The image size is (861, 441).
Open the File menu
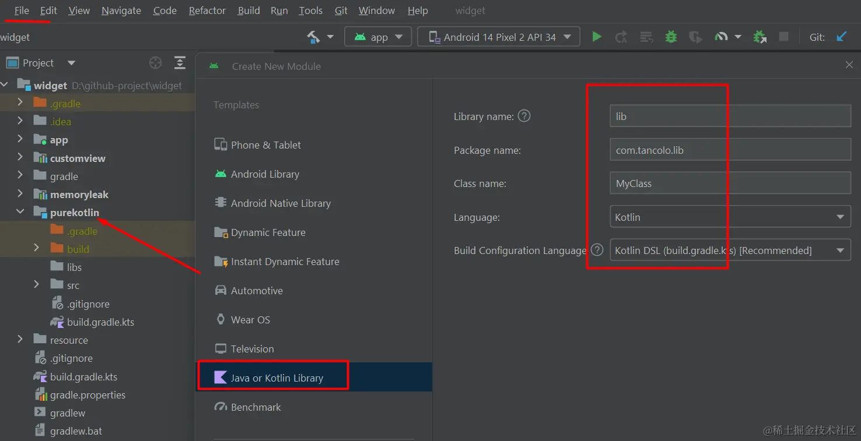pyautogui.click(x=22, y=10)
